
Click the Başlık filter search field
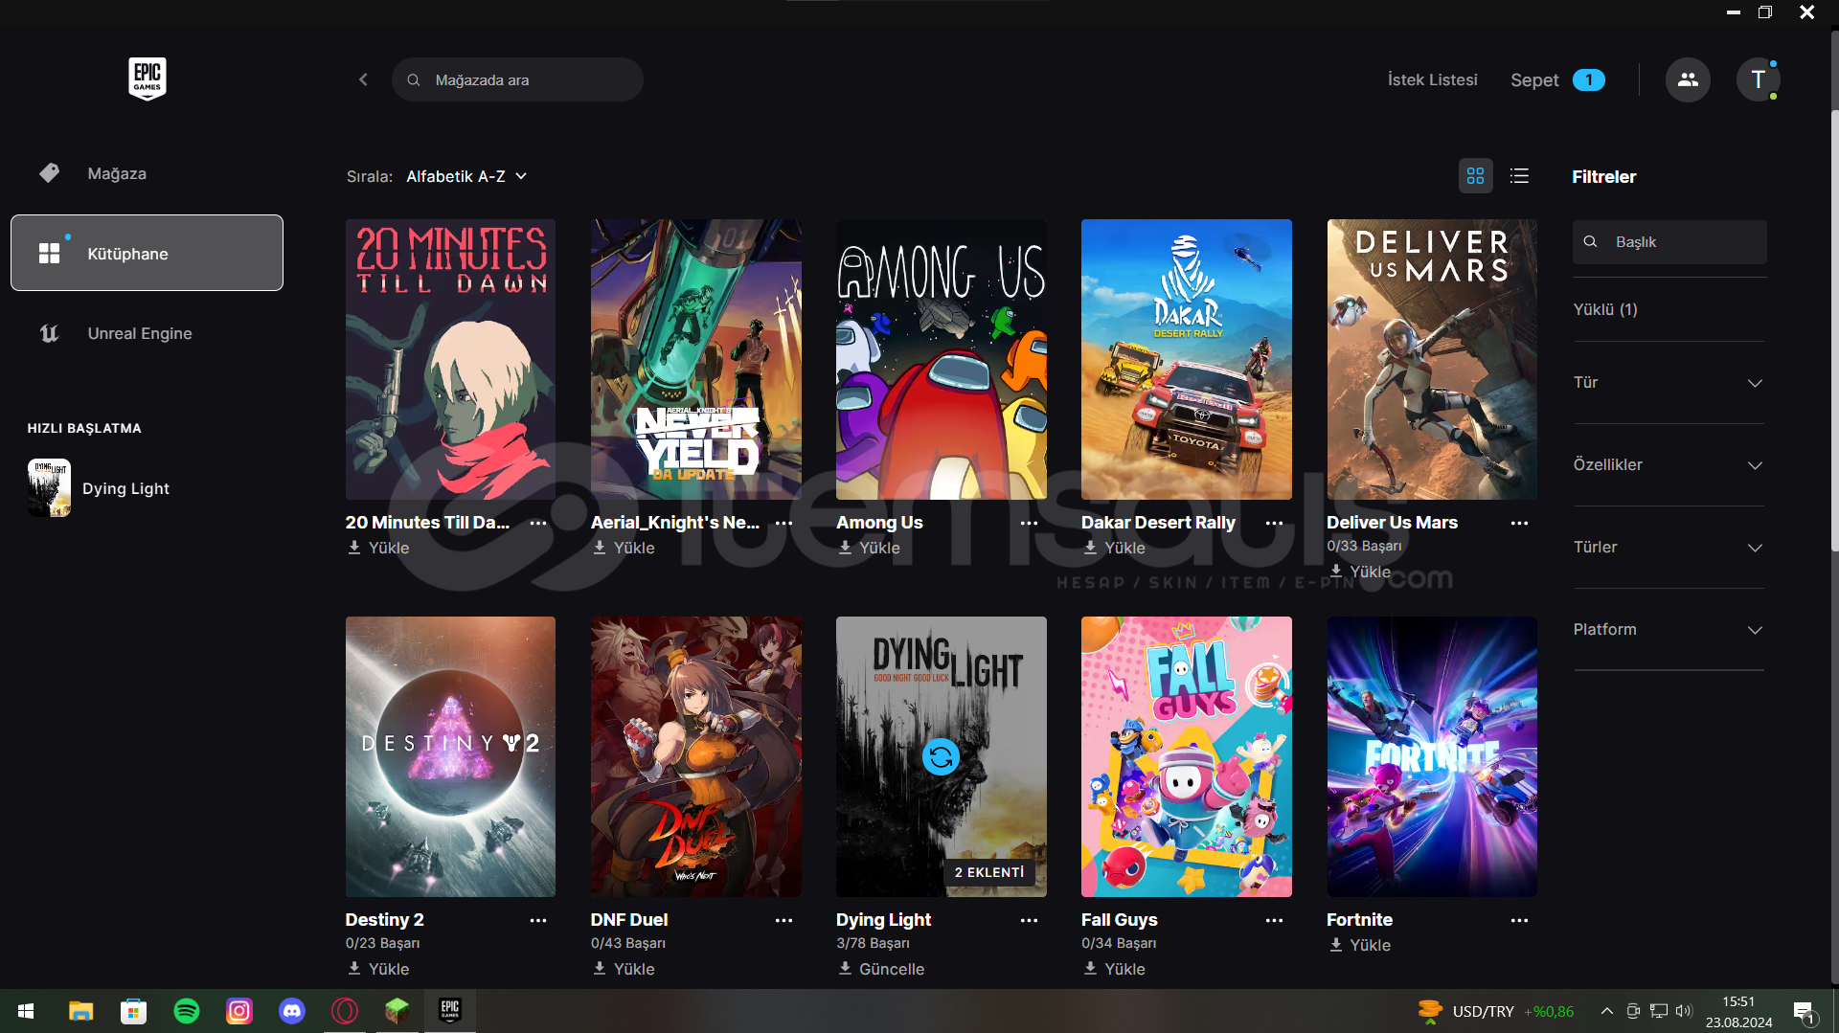[x=1669, y=242]
